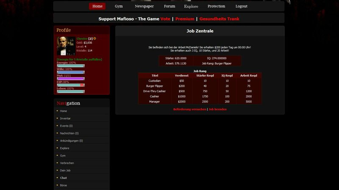Click the Verdienst column header
Image resolution: width=339 pixels, height=190 pixels.
point(182,76)
